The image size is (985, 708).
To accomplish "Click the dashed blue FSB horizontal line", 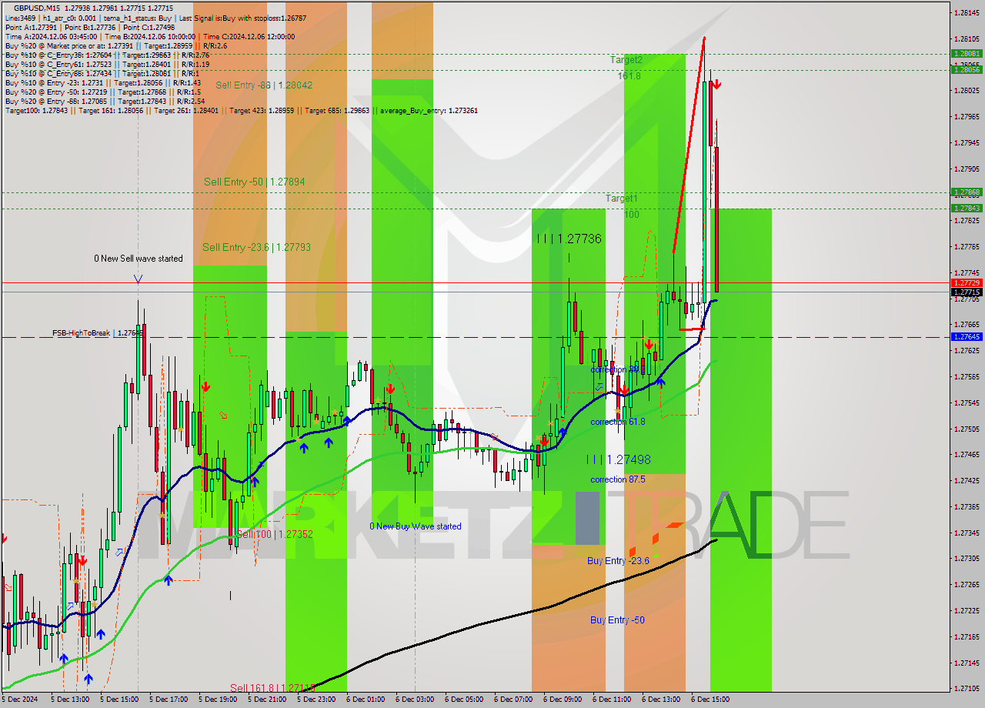I will tap(462, 336).
